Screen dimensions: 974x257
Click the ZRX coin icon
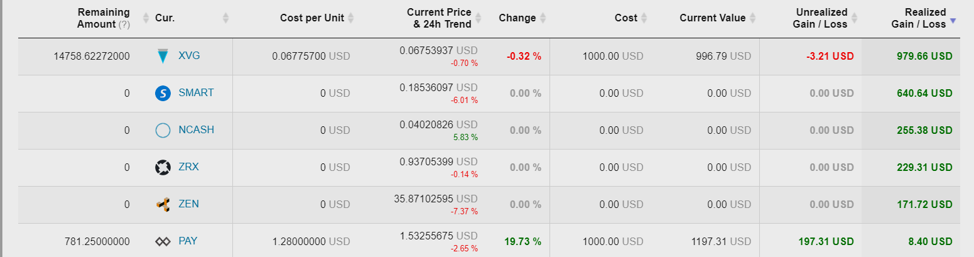pos(163,167)
